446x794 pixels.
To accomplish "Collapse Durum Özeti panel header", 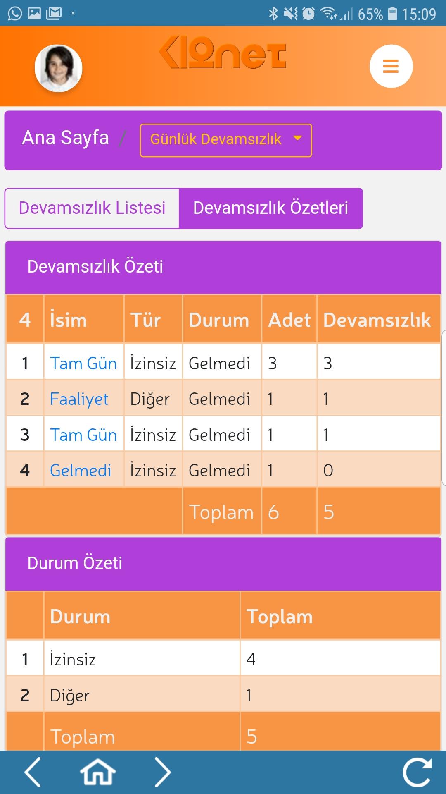I will coord(223,563).
